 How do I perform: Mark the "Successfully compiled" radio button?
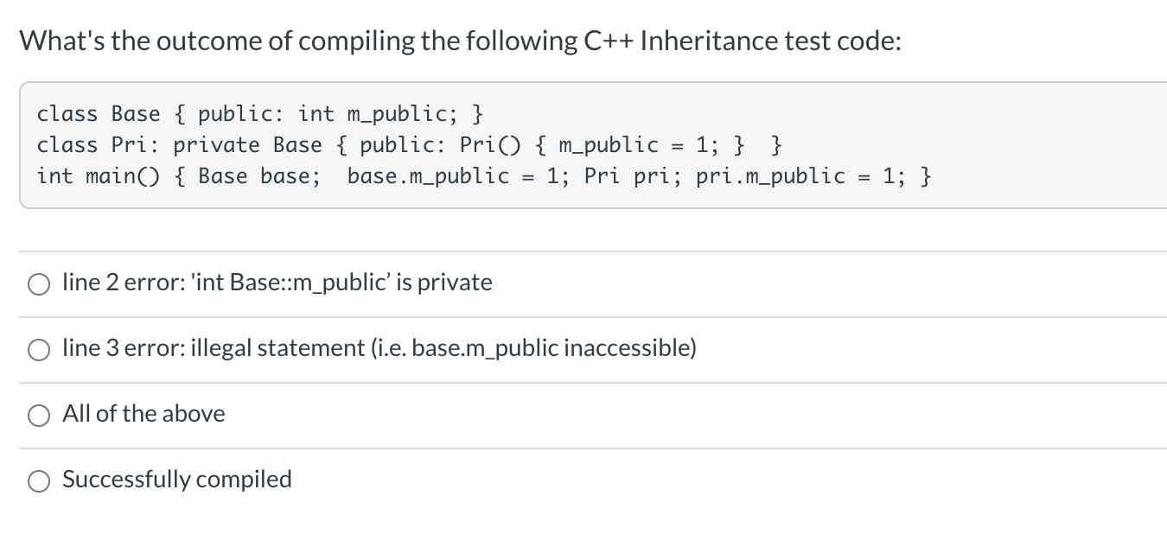coord(40,480)
